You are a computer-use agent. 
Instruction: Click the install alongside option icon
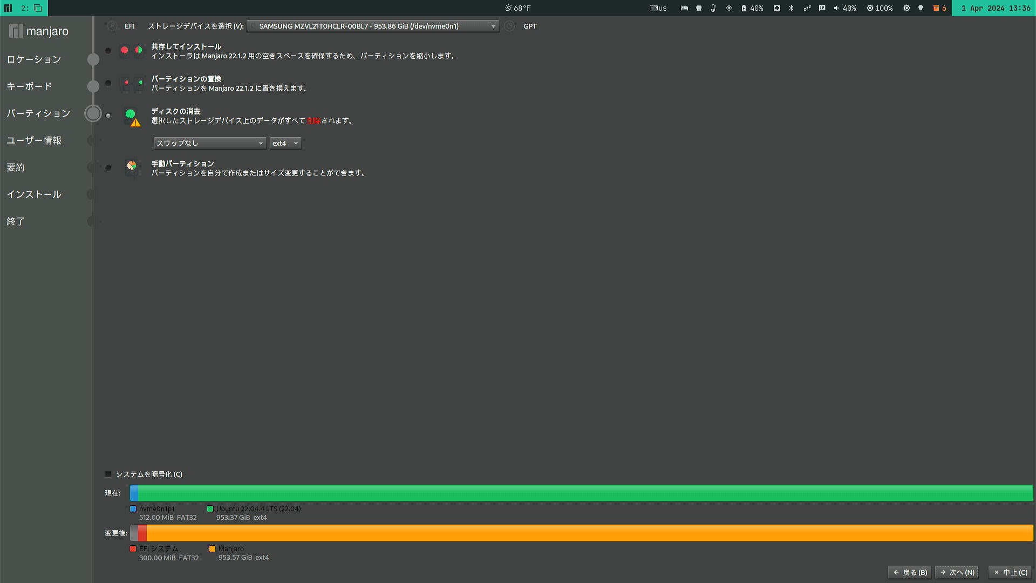131,50
